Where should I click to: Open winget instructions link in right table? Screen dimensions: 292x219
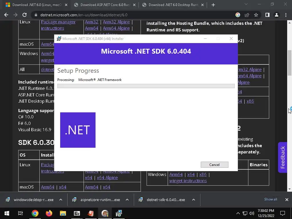click(x=188, y=181)
